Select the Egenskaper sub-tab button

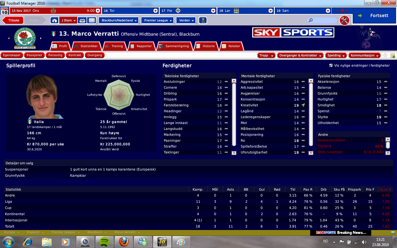12,55
